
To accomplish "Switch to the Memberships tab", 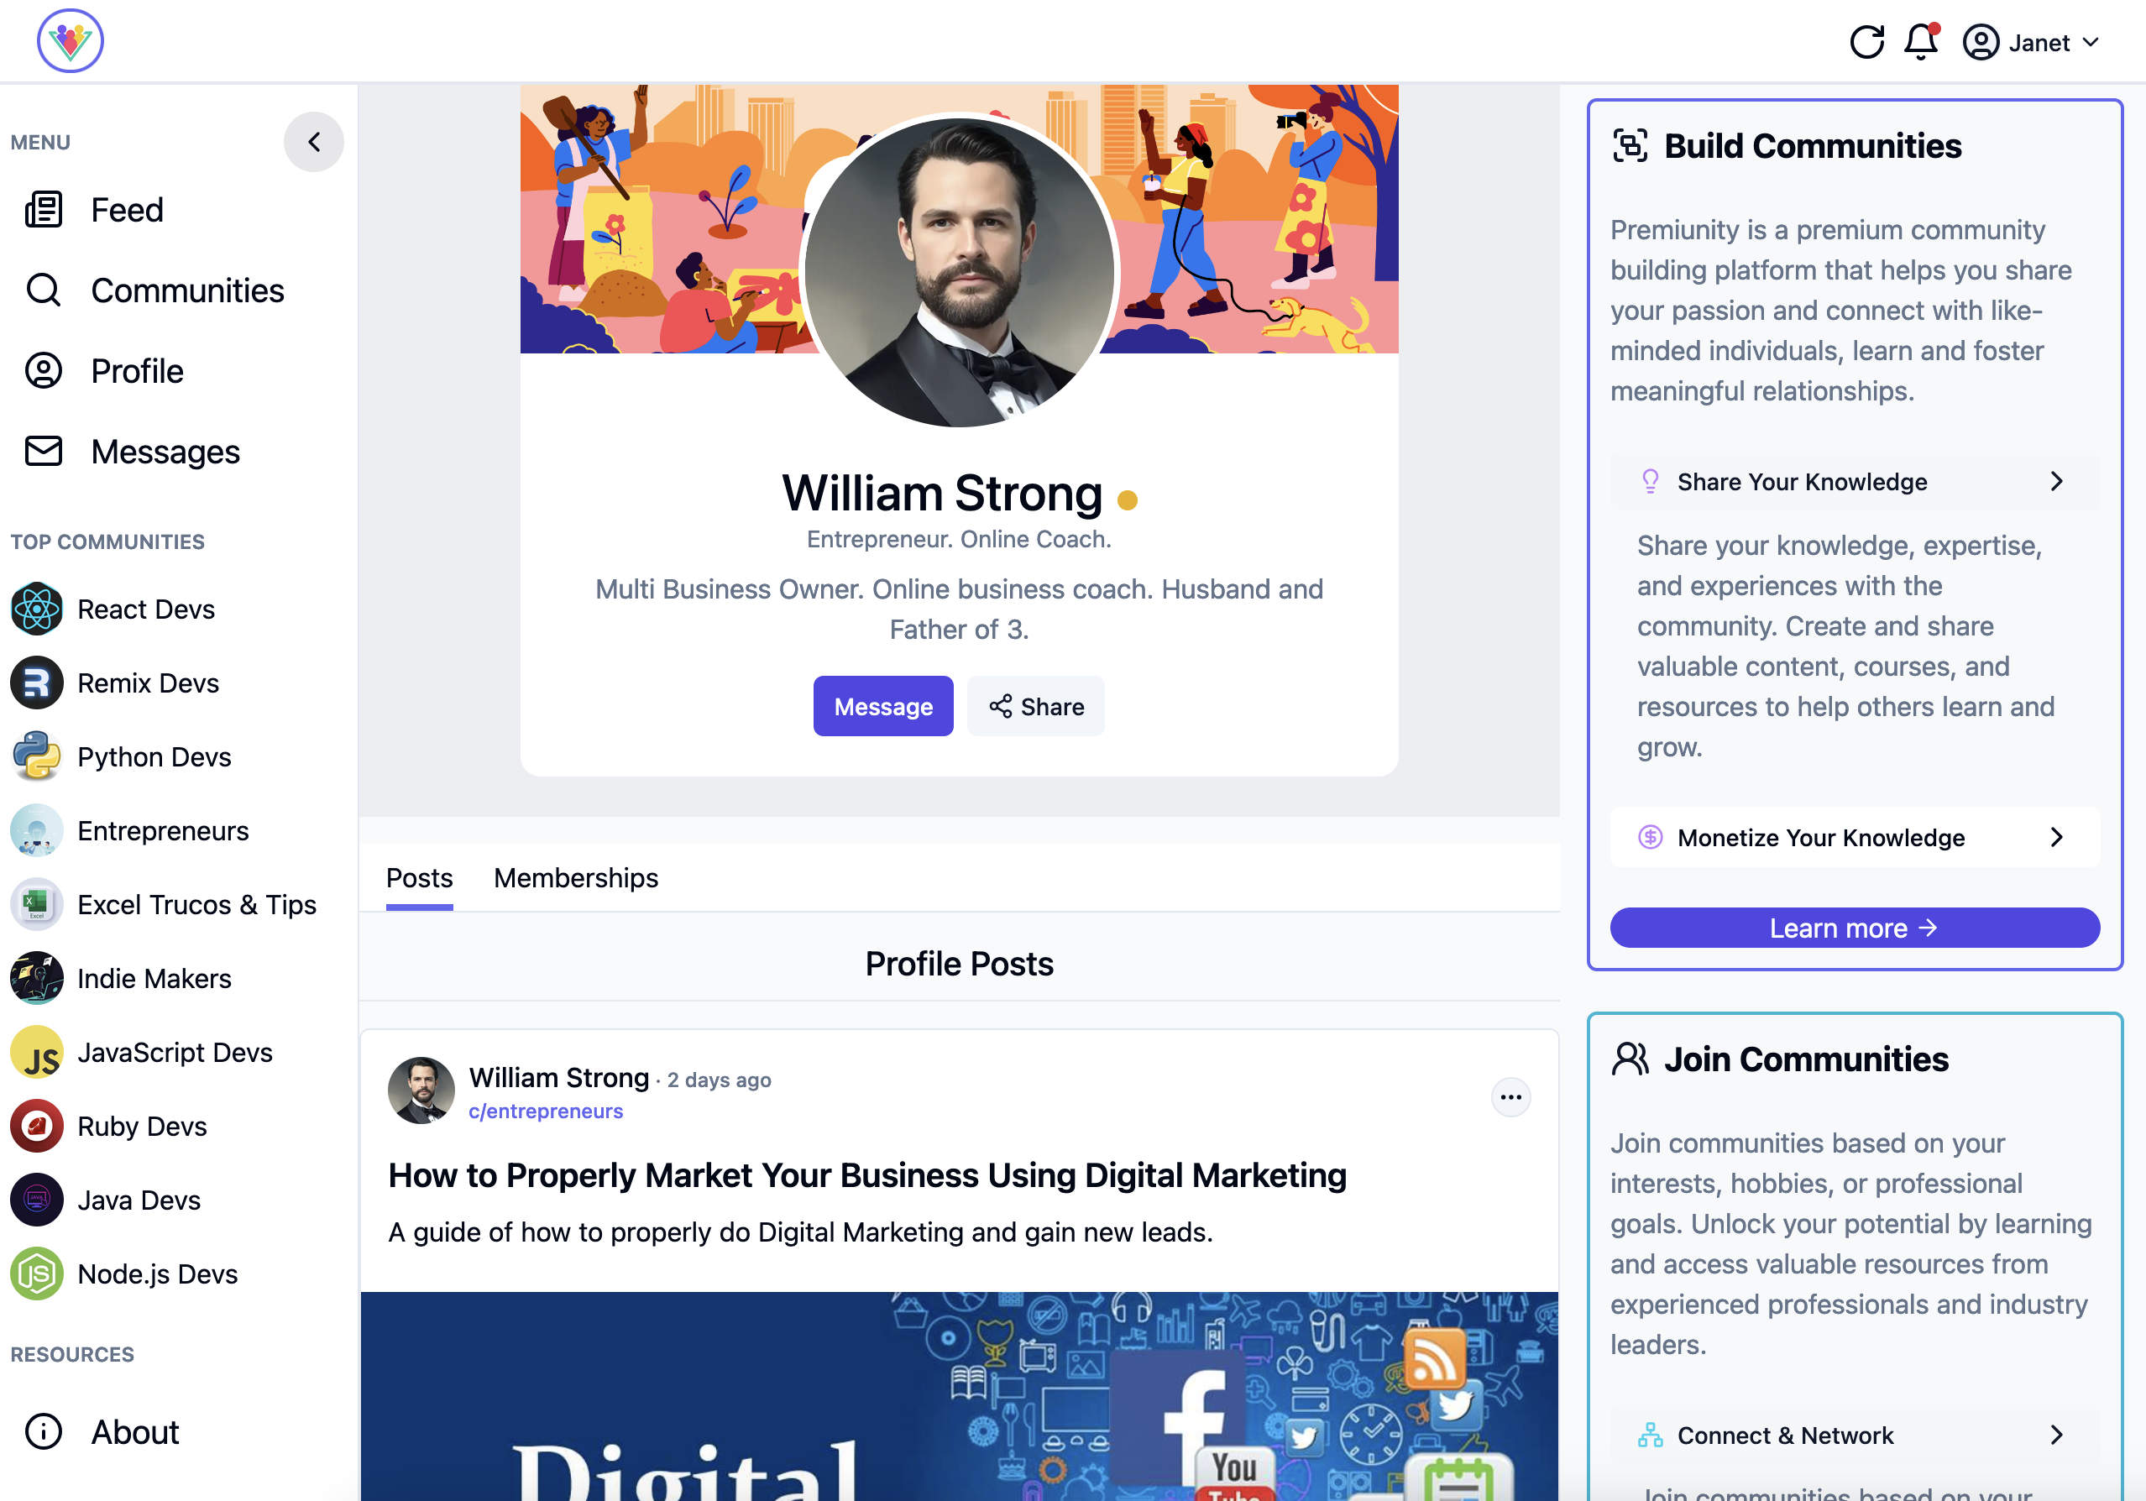I will 576,879.
